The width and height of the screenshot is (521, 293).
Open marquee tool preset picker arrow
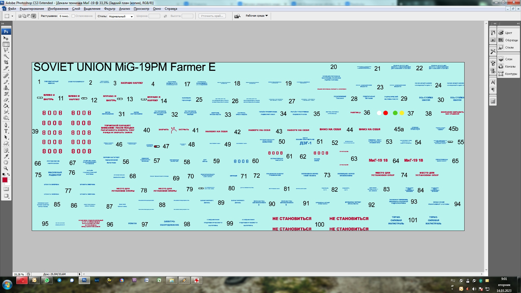pyautogui.click(x=12, y=16)
